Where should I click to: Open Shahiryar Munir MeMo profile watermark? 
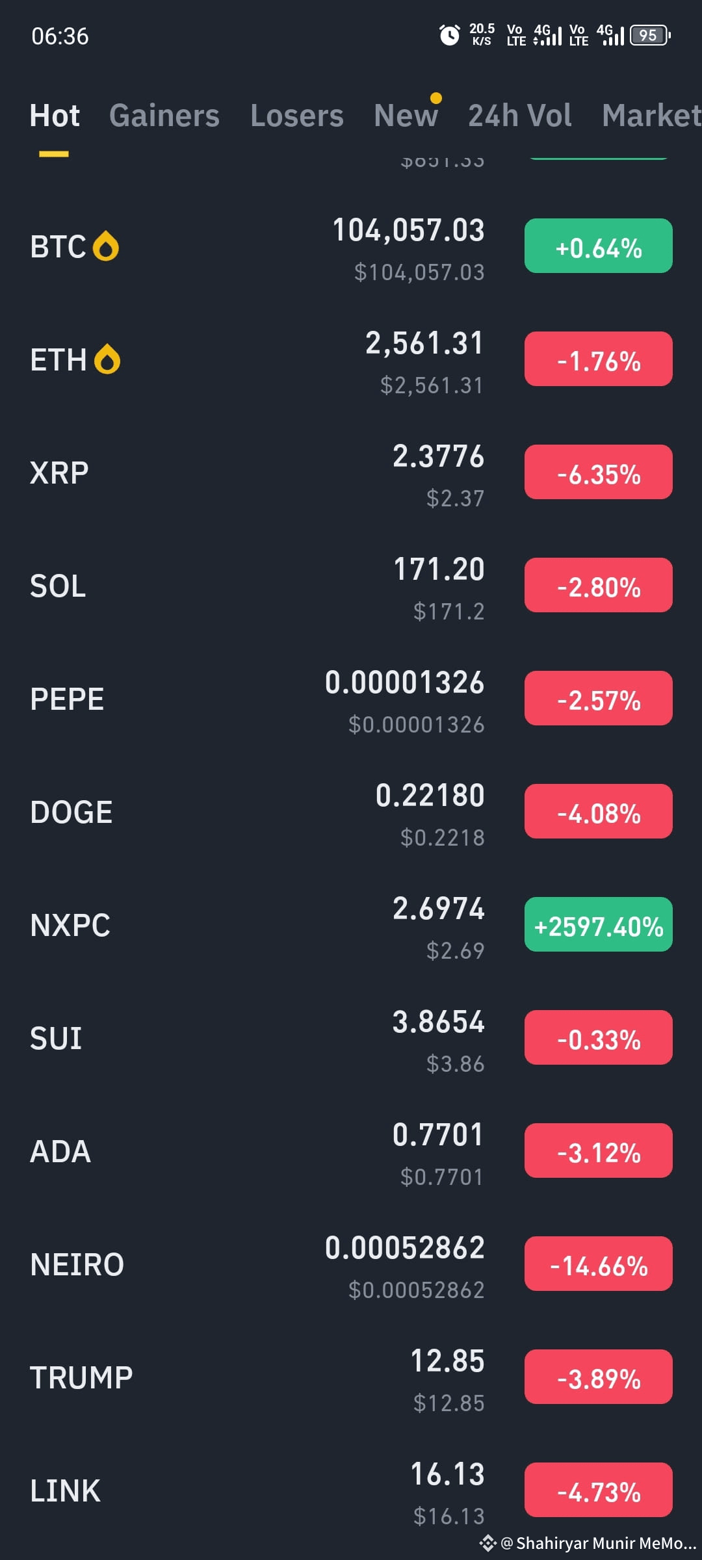tap(599, 1543)
